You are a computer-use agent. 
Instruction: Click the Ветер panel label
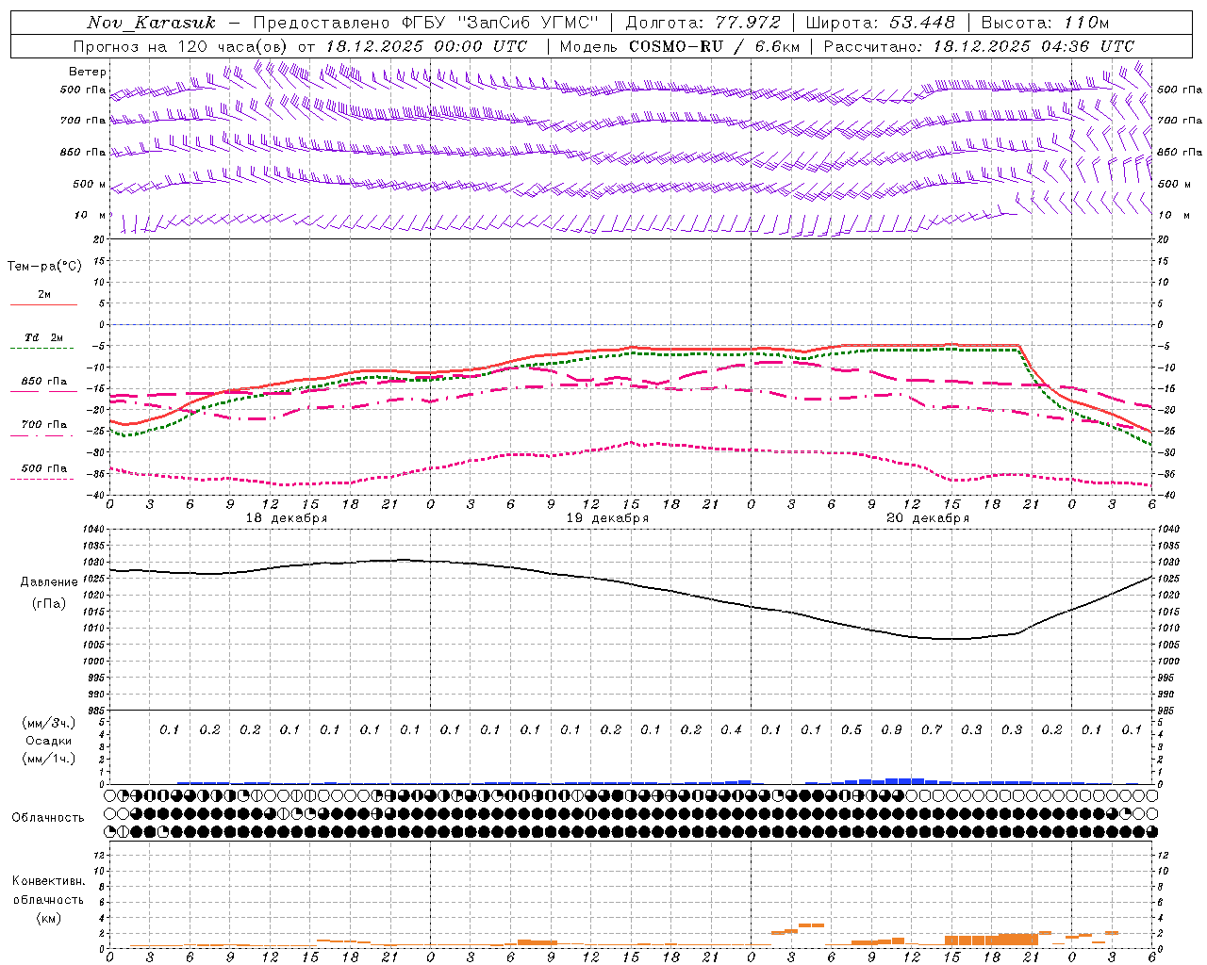coord(88,72)
